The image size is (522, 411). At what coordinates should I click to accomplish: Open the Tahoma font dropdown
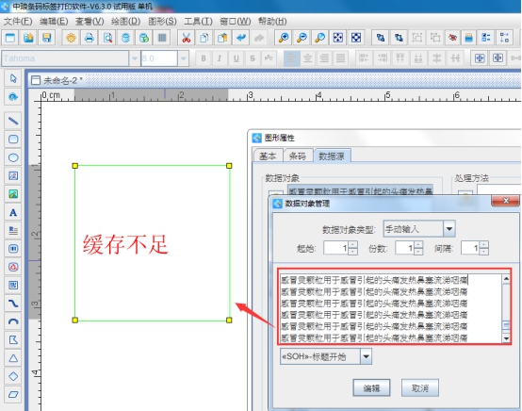coord(135,58)
